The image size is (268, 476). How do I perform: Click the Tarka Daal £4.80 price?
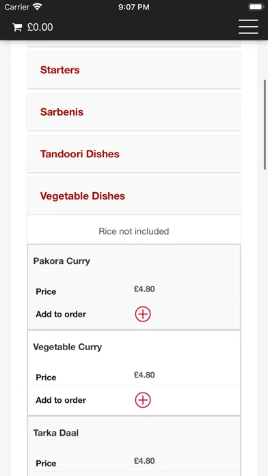click(144, 461)
